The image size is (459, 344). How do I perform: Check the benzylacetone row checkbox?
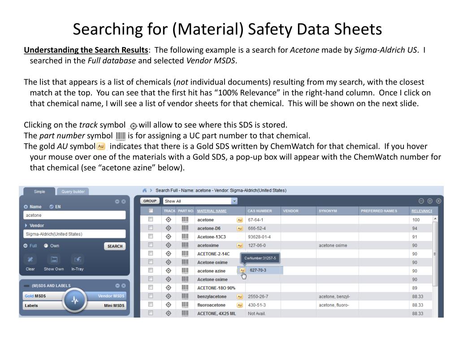[151, 296]
